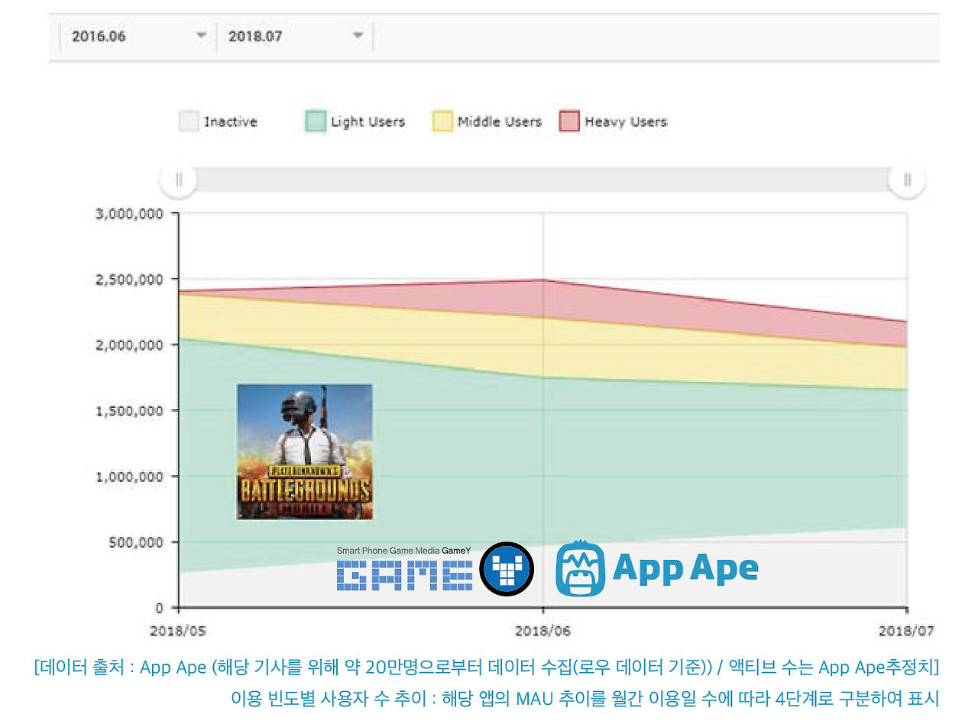978x724 pixels.
Task: Click the App Ape monkey logo icon
Action: (580, 567)
